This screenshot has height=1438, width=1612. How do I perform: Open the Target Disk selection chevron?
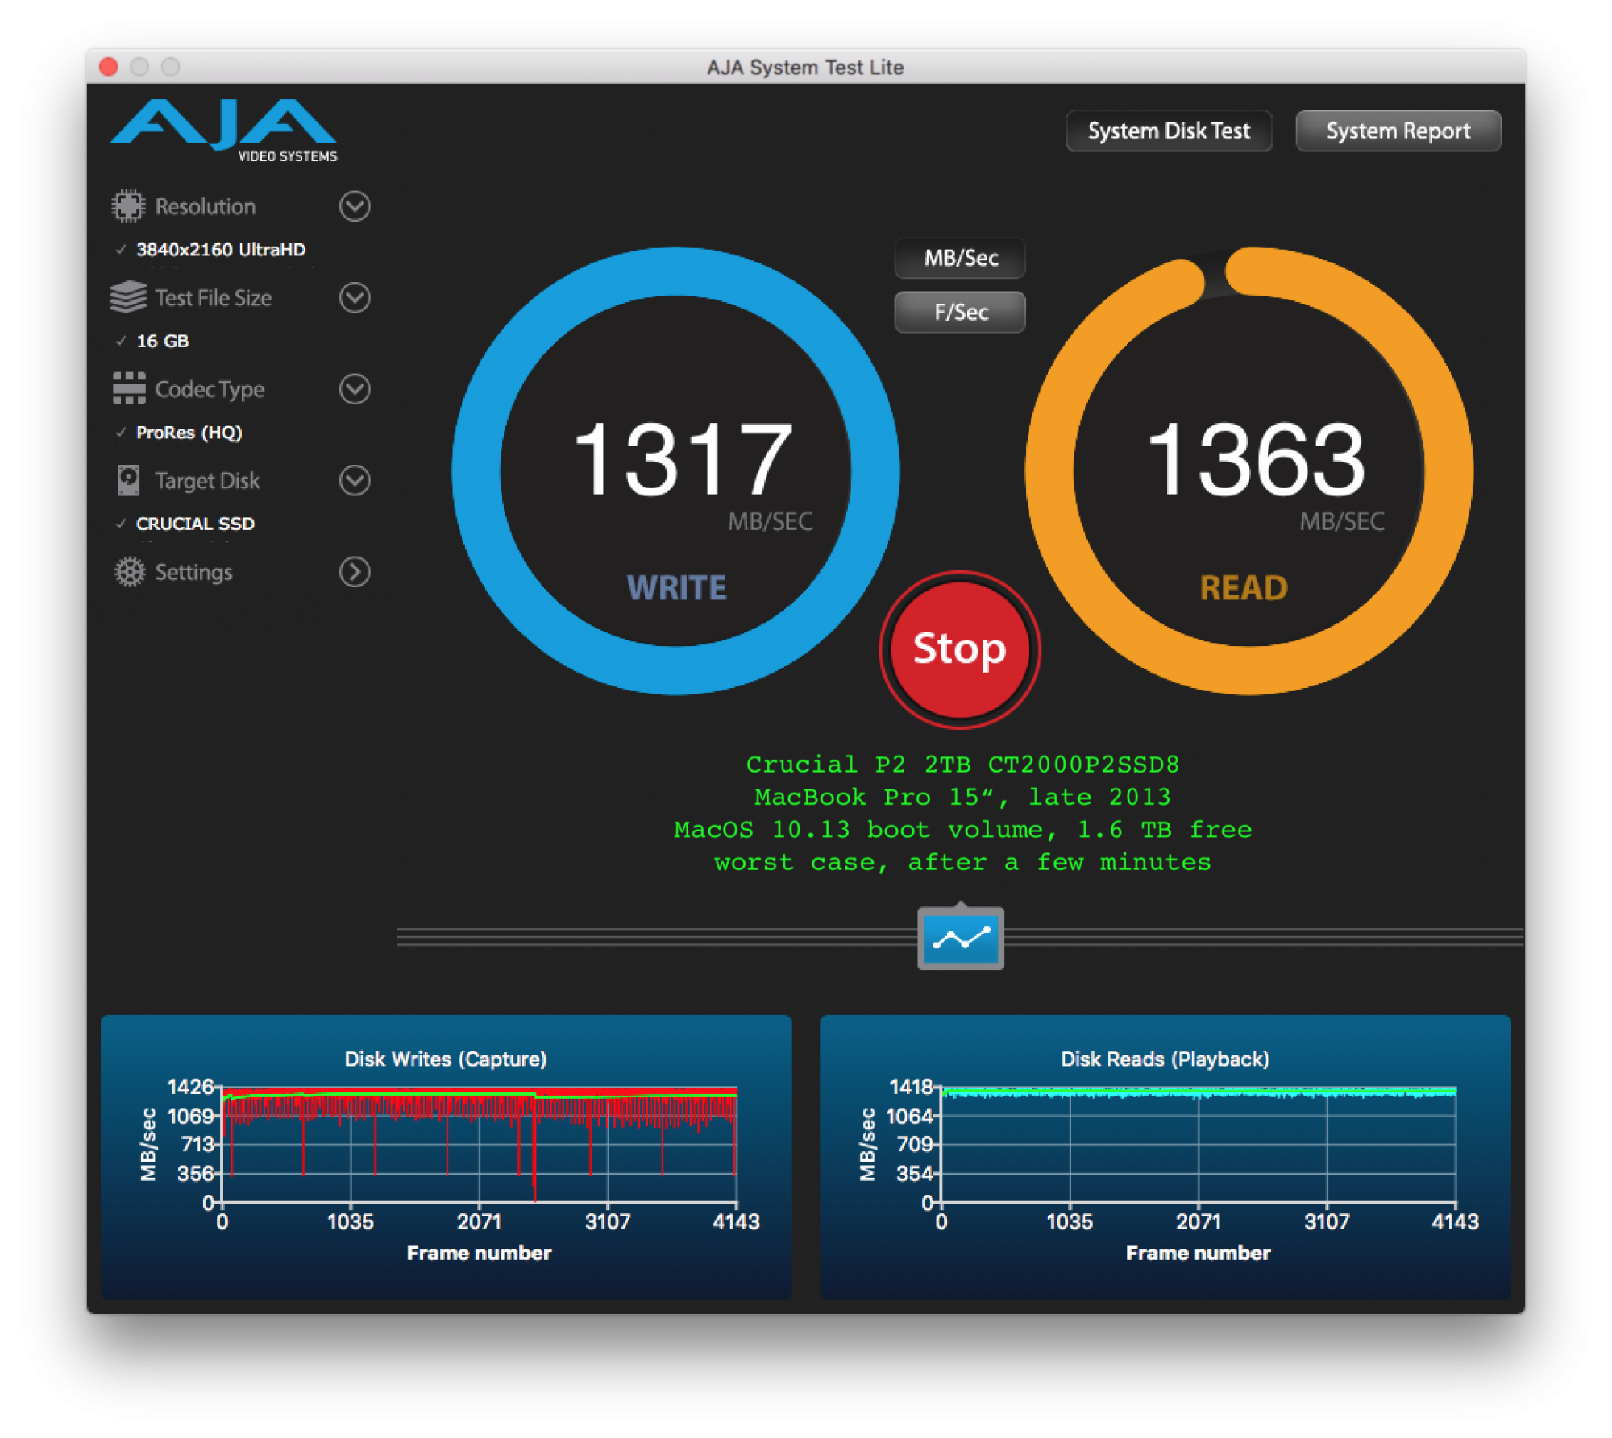tap(353, 481)
